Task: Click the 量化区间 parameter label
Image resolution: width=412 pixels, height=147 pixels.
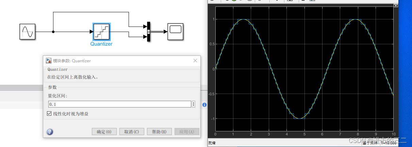Action: click(58, 96)
